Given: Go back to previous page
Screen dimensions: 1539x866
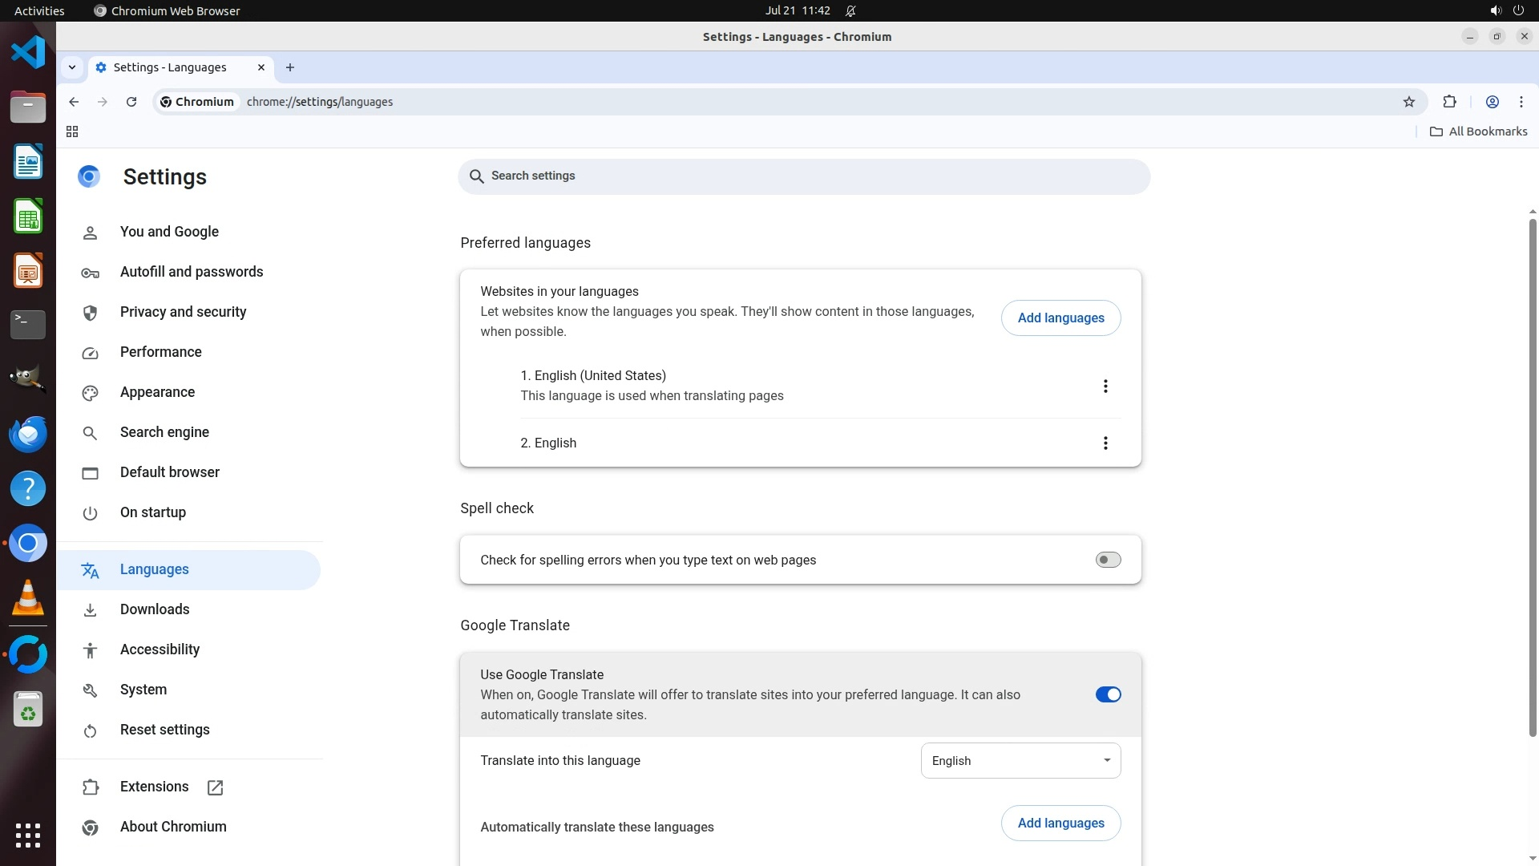Looking at the screenshot, I should [74, 102].
